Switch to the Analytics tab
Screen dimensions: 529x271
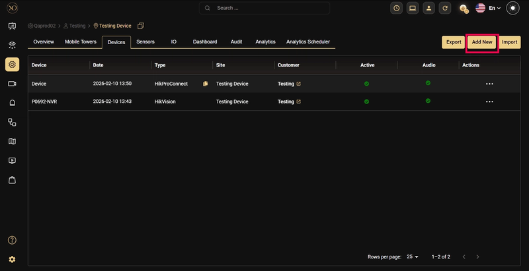click(265, 42)
